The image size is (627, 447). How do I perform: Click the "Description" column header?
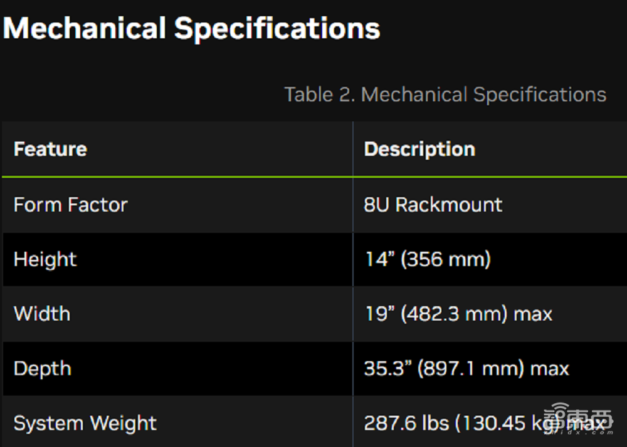419,149
